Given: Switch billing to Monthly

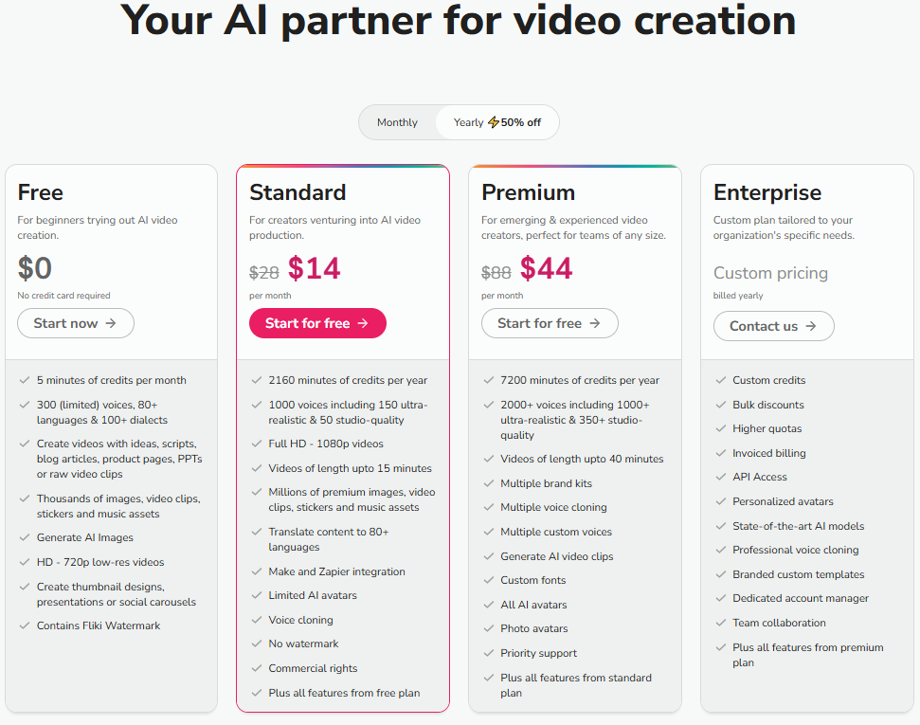Looking at the screenshot, I should pos(397,122).
